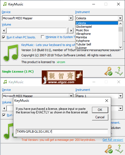Open the Device dropdown in bottom window
125x155 pixels.
(71, 96)
